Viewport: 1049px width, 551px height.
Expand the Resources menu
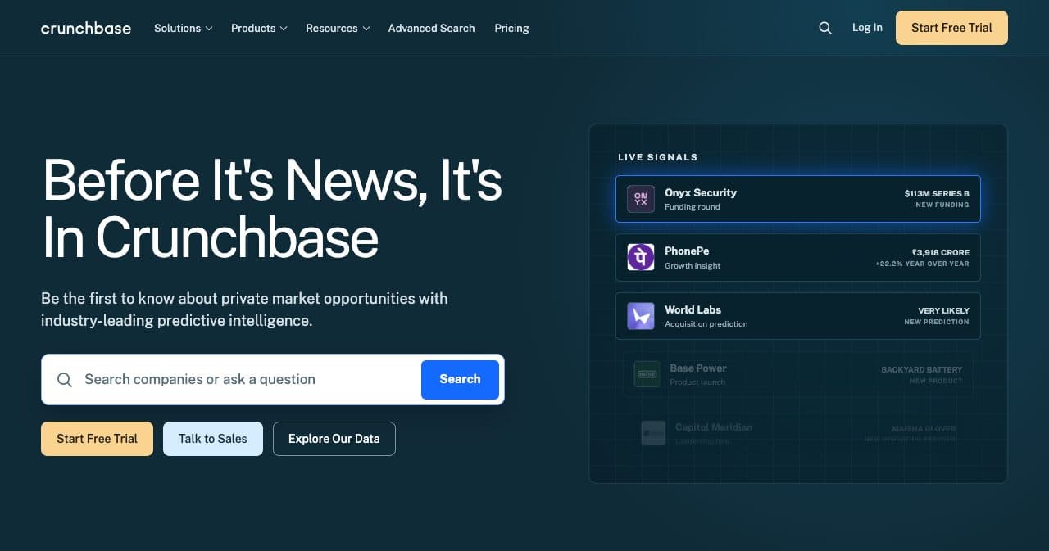click(x=338, y=28)
